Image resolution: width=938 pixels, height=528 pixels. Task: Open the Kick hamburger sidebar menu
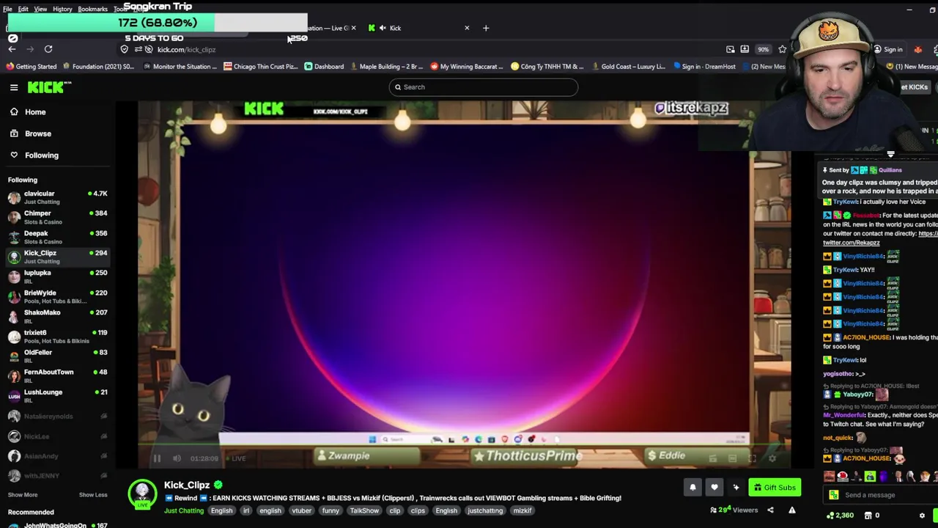[14, 87]
